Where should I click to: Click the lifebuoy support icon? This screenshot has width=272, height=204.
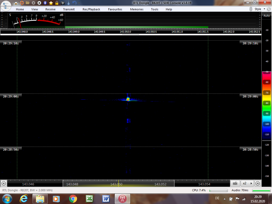coord(22,3)
